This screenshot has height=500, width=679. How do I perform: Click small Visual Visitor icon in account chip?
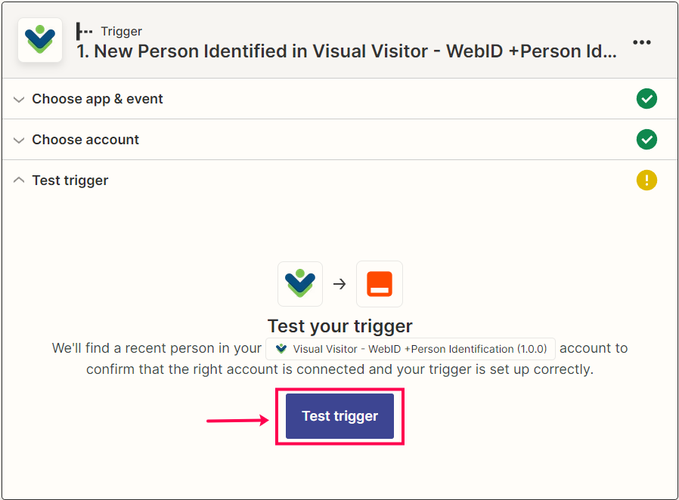(281, 349)
